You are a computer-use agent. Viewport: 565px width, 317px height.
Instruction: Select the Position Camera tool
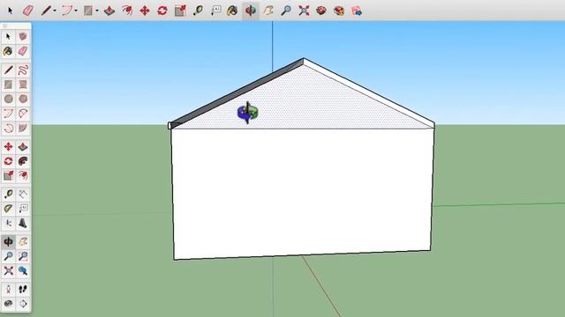9,290
